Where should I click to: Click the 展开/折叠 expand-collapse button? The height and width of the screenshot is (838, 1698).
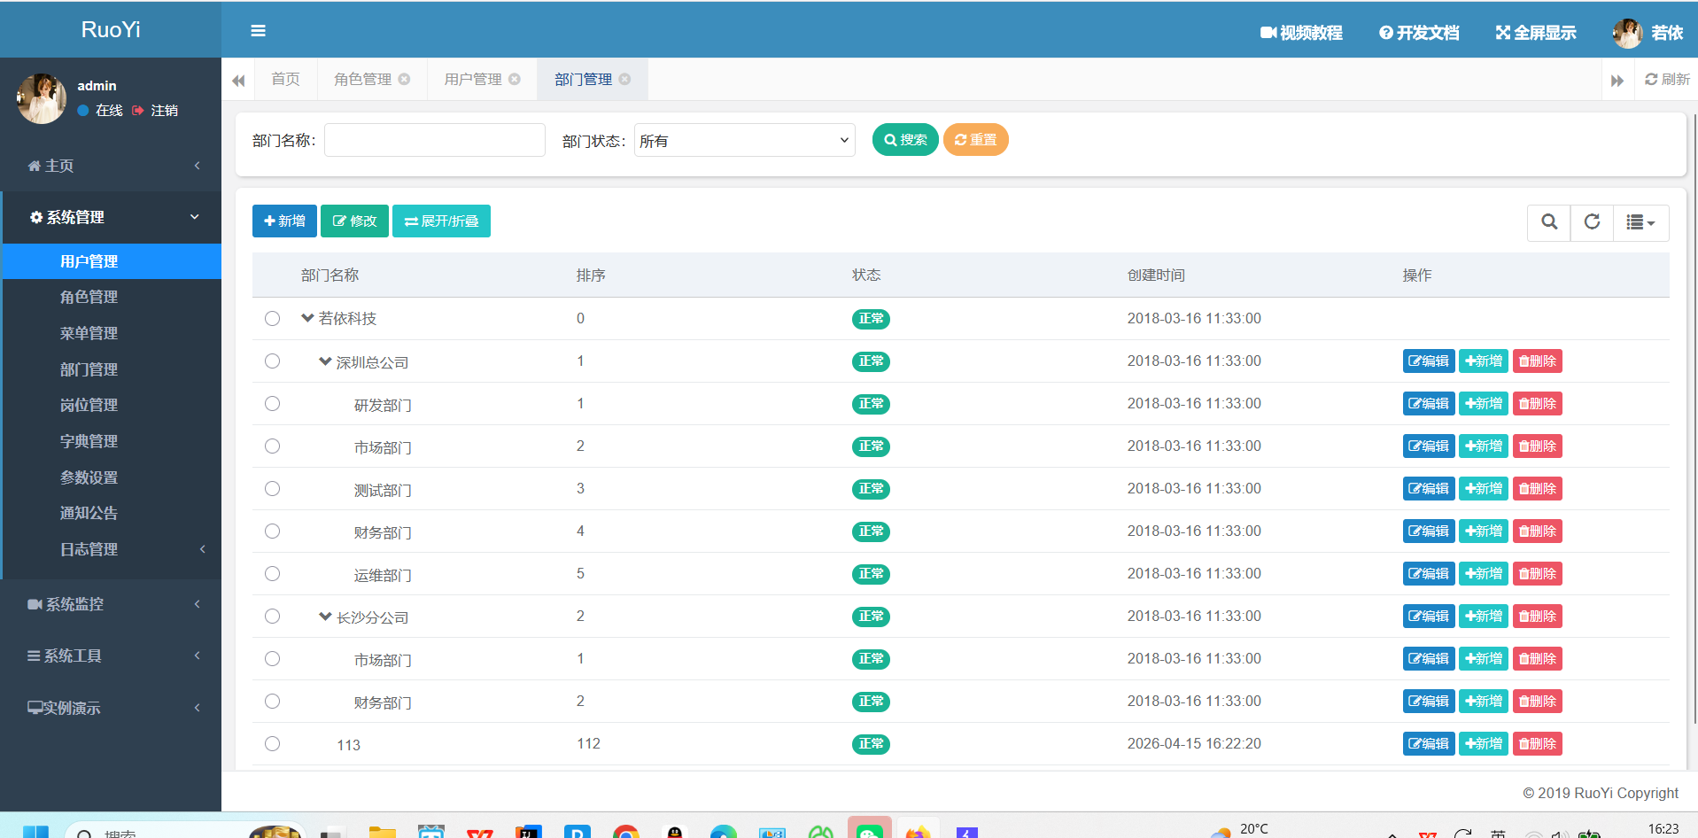441,221
